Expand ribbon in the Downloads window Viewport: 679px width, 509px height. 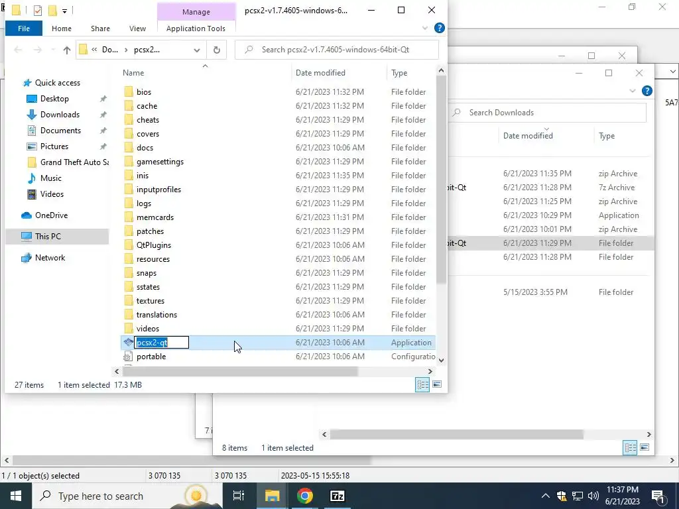pos(632,91)
